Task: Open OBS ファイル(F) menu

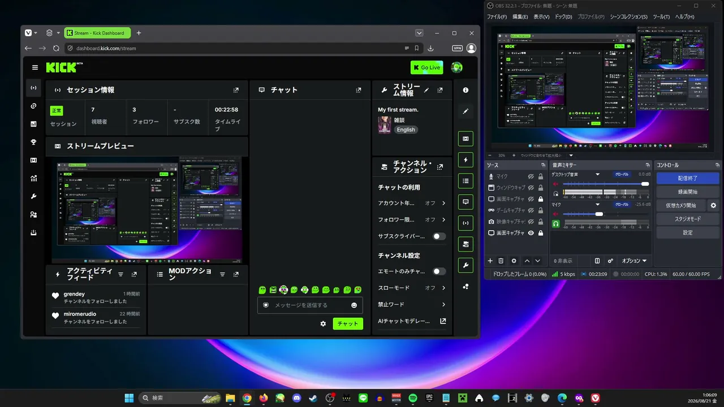Action: click(497, 17)
